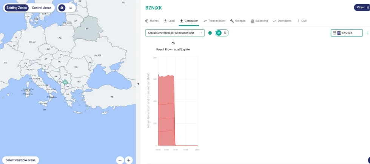Collapse the side panel with arrow

coord(138,84)
